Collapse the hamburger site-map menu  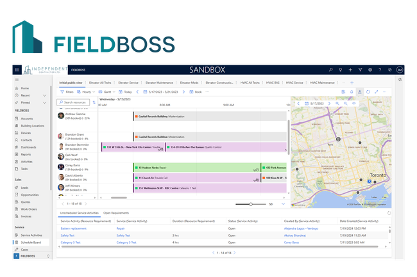[17, 79]
